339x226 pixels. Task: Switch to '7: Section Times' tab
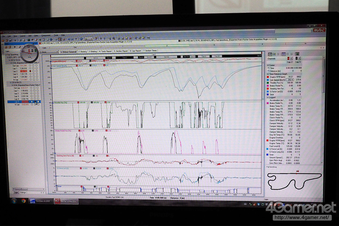pos(150,51)
